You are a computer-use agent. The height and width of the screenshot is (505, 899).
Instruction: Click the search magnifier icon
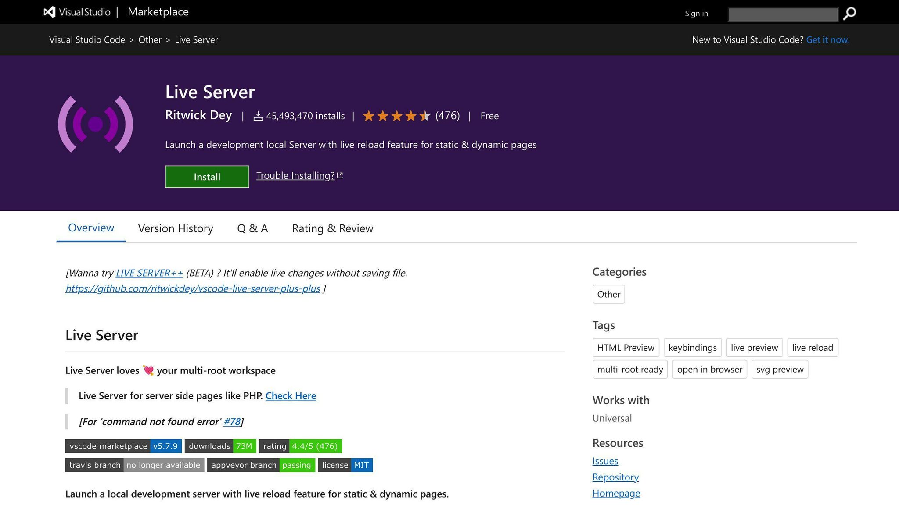(849, 14)
